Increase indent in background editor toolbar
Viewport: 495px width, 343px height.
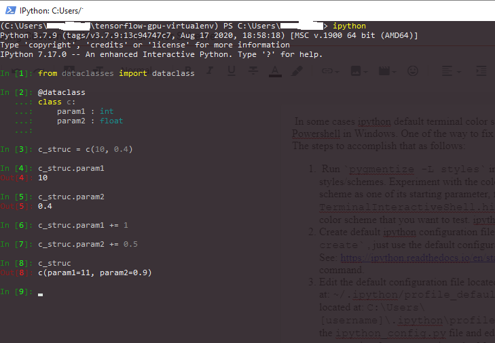pos(481,71)
